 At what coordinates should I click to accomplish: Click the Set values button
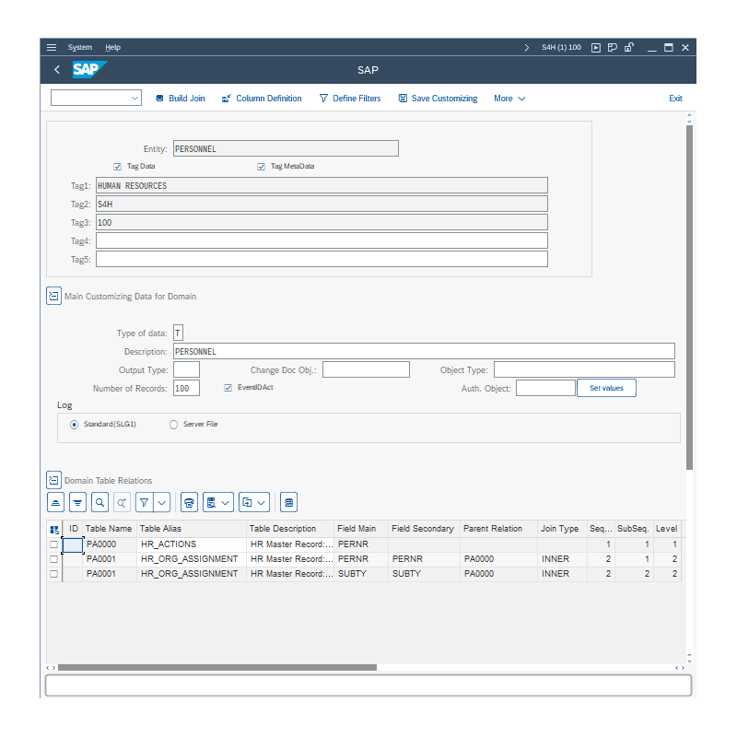606,389
